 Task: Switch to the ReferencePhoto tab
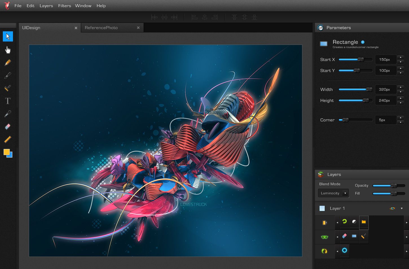101,28
